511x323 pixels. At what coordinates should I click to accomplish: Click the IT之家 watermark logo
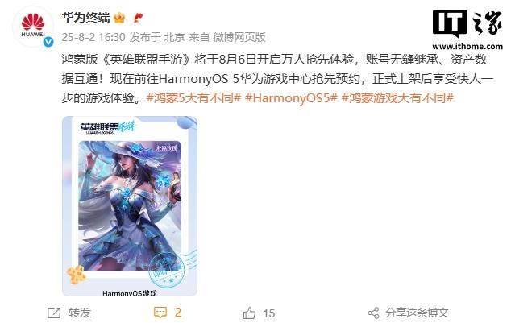click(x=467, y=30)
